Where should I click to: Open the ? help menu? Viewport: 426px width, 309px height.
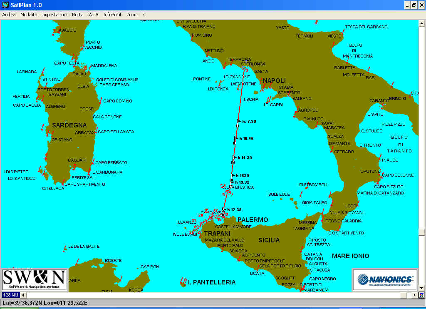[x=144, y=15]
